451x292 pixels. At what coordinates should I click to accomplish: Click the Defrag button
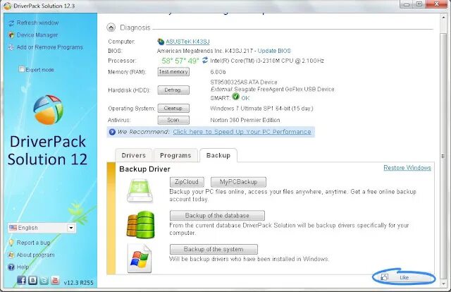point(173,90)
